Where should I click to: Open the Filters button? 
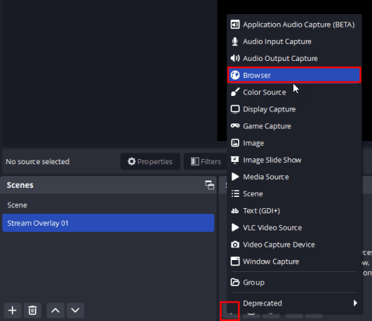point(206,161)
